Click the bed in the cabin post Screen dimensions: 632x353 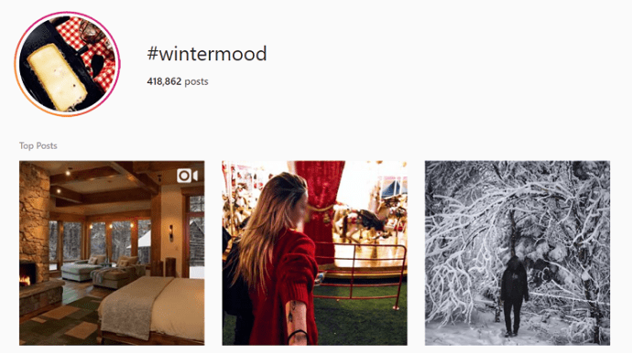153,308
